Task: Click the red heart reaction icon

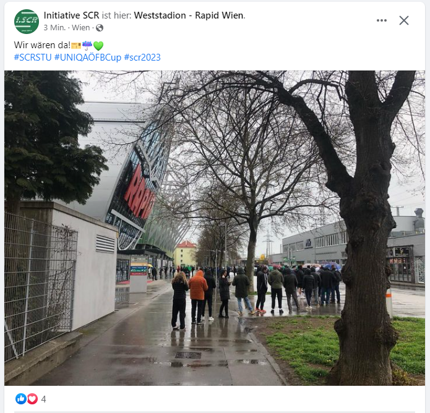Action: pyautogui.click(x=32, y=399)
